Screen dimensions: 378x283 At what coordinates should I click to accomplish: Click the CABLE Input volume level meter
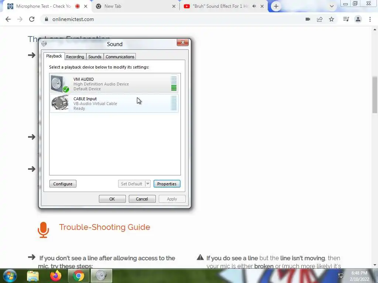173,103
